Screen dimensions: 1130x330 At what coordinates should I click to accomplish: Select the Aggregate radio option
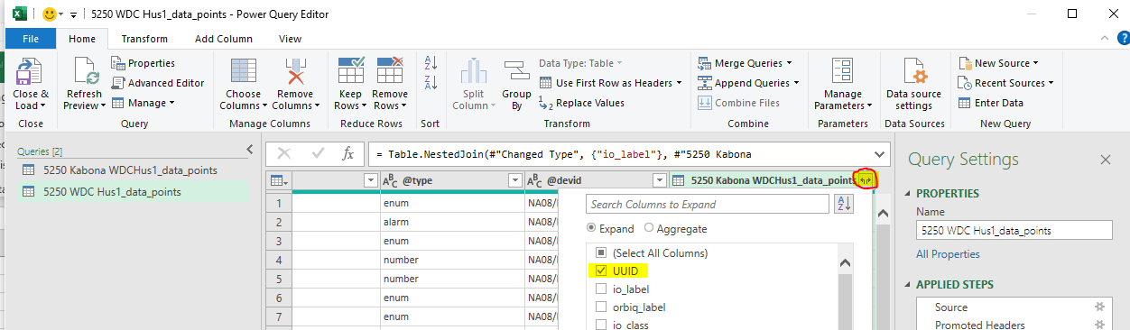click(650, 229)
